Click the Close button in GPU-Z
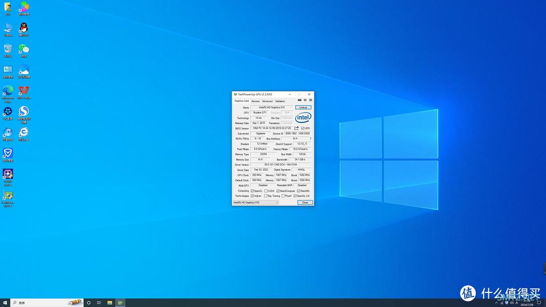This screenshot has width=546, height=307. click(x=305, y=202)
